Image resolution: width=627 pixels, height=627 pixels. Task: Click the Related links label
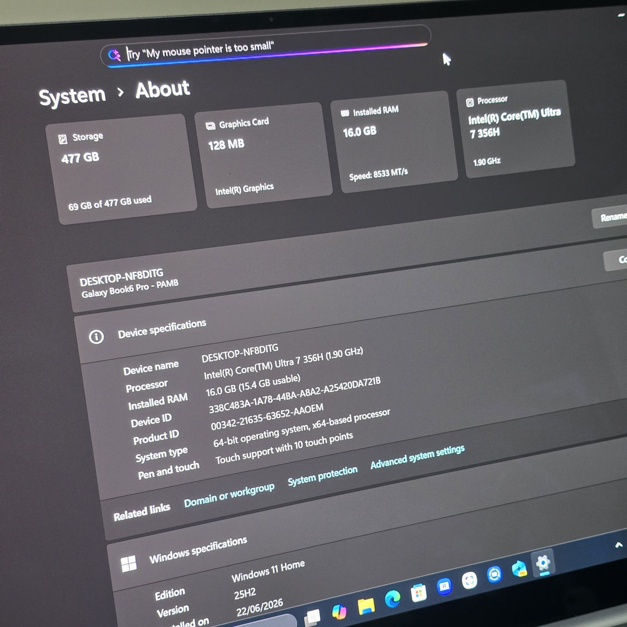(x=142, y=512)
